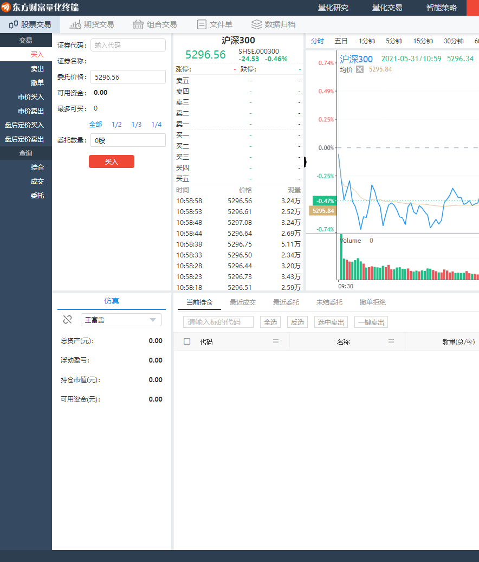Click the green -0.47% price marker
The height and width of the screenshot is (562, 479).
click(324, 201)
